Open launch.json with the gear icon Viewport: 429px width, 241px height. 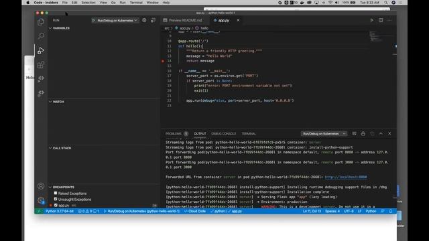point(144,20)
